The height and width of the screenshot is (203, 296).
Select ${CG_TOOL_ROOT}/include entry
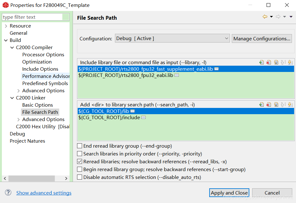click(x=186, y=117)
